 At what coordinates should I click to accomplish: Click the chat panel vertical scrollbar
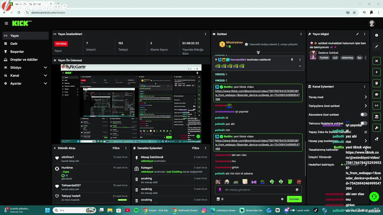pos(305,158)
